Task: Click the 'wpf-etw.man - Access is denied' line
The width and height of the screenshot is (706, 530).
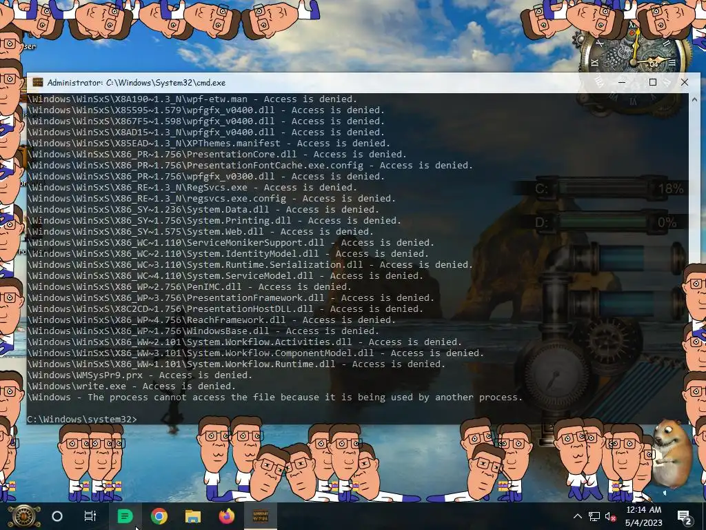Action: 192,99
